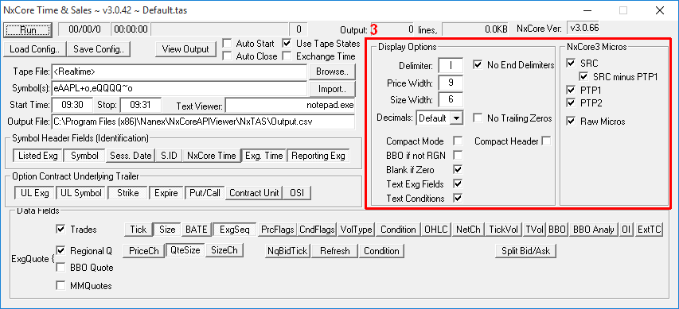Toggle Use Tape States checkbox
Viewport: 679px width, 309px height.
[x=287, y=43]
